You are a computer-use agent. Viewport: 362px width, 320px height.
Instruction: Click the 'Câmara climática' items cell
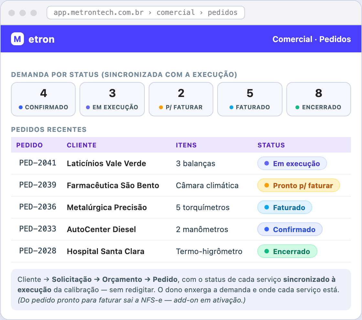(x=207, y=186)
